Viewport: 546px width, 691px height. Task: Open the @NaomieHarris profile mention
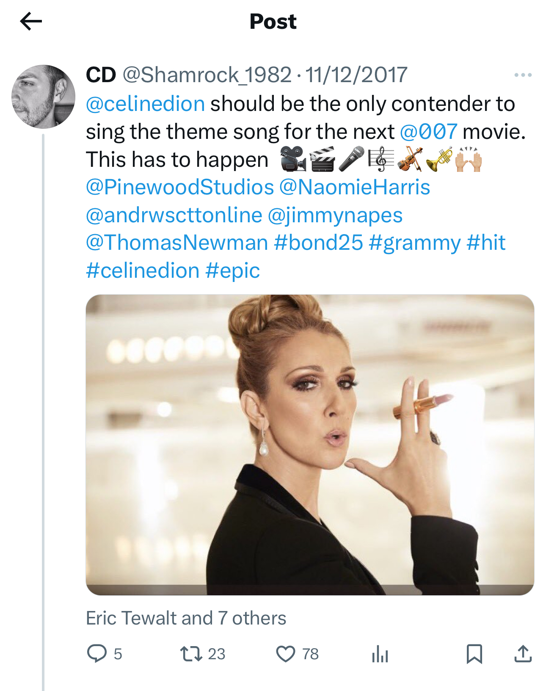click(355, 187)
